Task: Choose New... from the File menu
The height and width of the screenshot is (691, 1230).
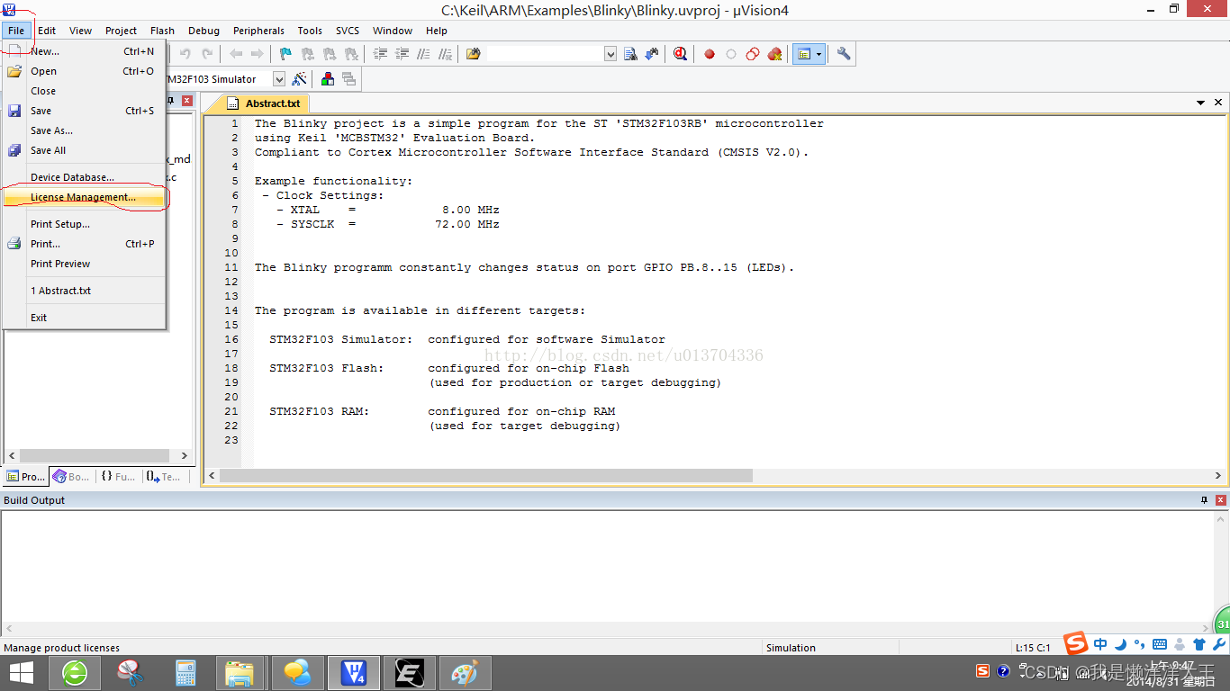Action: [x=85, y=51]
